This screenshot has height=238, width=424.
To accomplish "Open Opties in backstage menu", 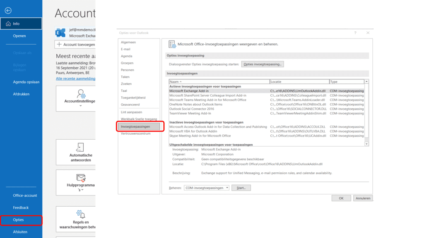I will [21, 220].
